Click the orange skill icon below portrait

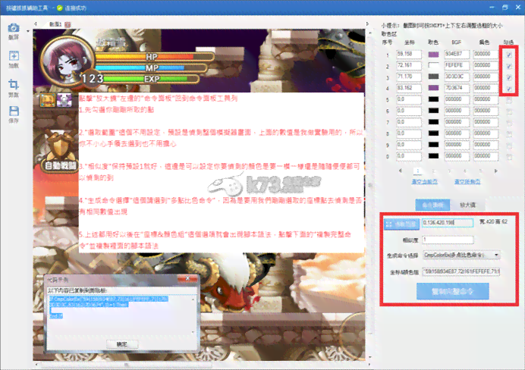[48, 100]
